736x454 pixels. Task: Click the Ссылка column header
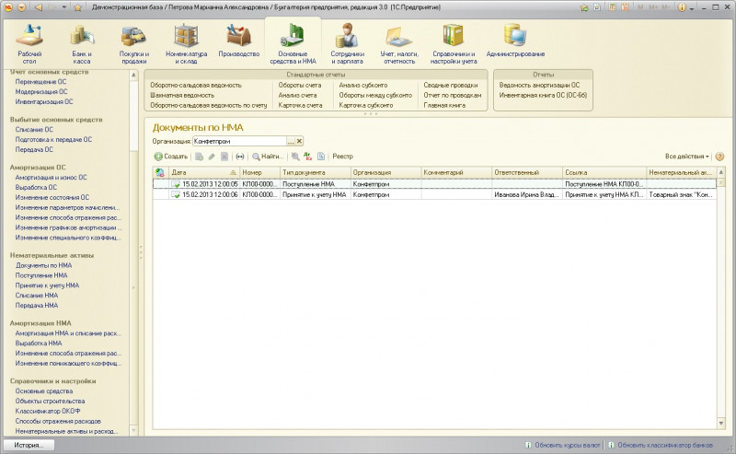pyautogui.click(x=604, y=172)
